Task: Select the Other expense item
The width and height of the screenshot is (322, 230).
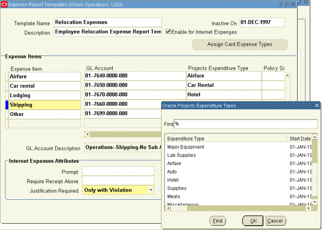Action: point(44,115)
